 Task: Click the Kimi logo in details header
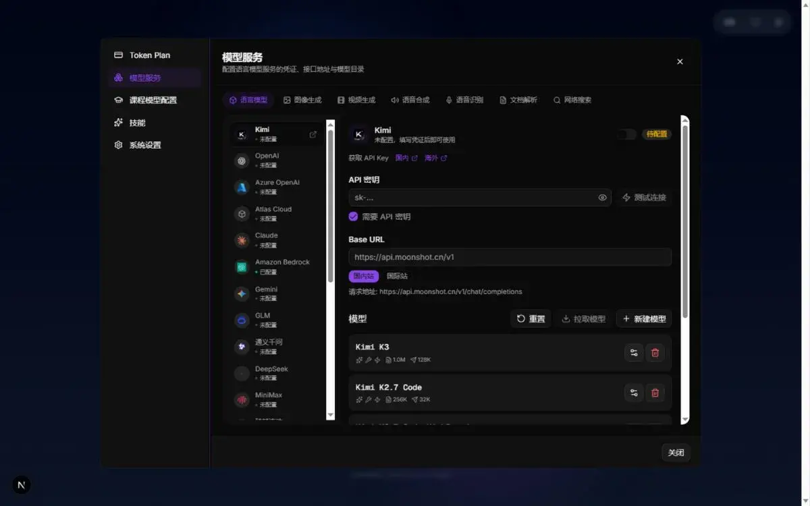[x=358, y=134]
